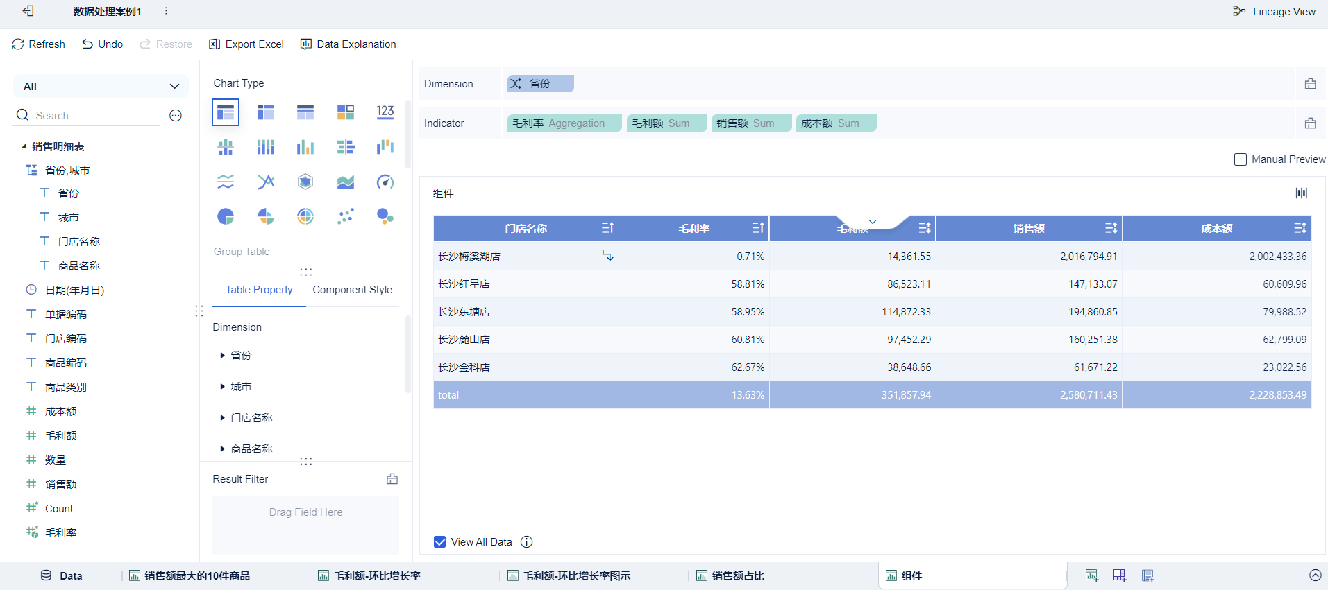Choose the contrast bar chart icon

coord(346,147)
